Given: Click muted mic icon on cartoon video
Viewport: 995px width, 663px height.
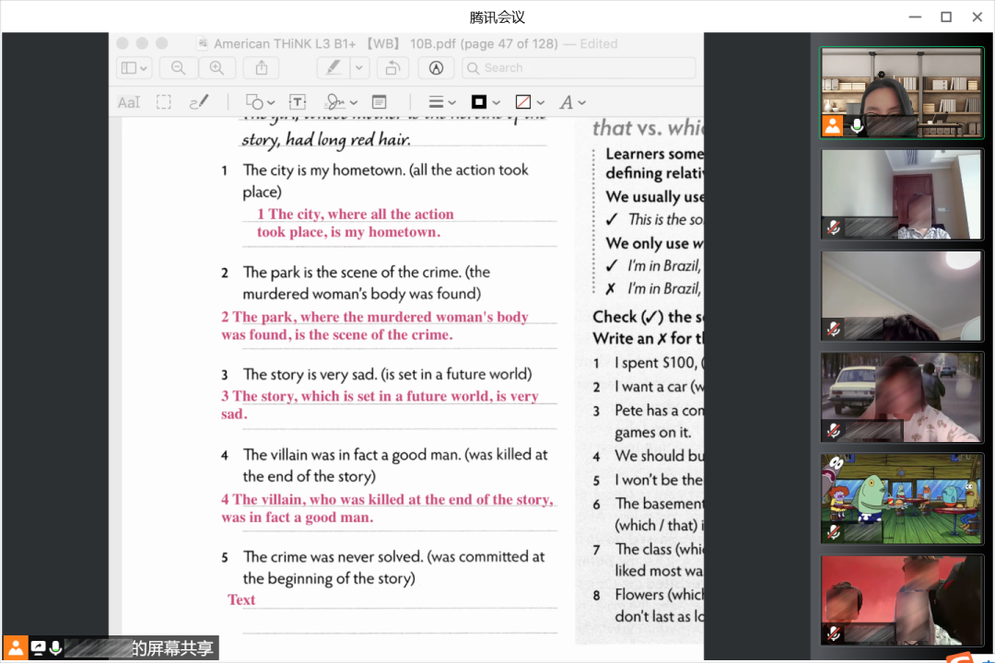Looking at the screenshot, I should (834, 531).
